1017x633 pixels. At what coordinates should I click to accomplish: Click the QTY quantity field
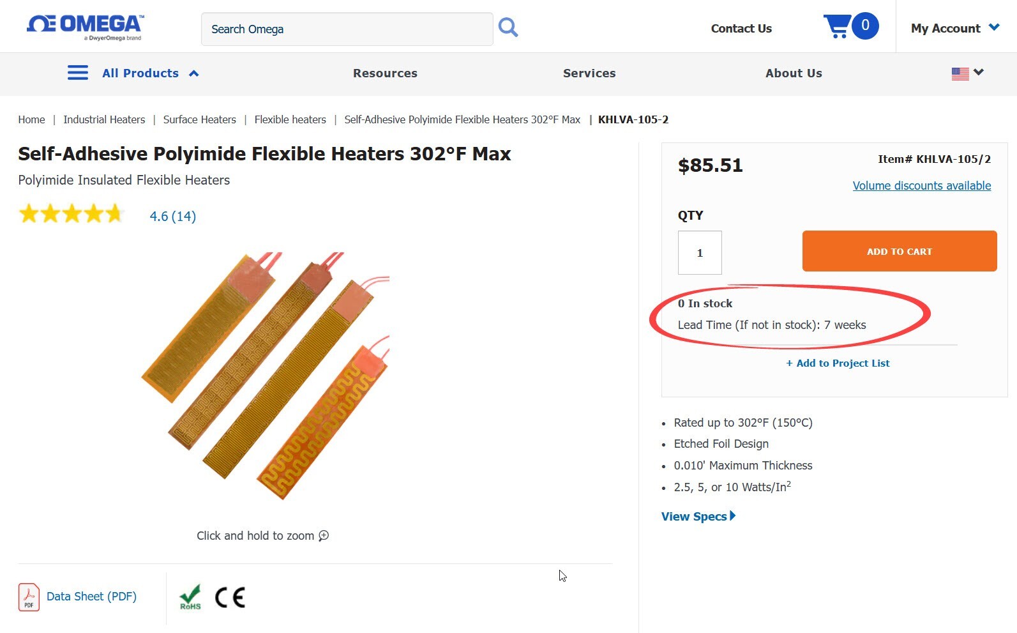[700, 252]
